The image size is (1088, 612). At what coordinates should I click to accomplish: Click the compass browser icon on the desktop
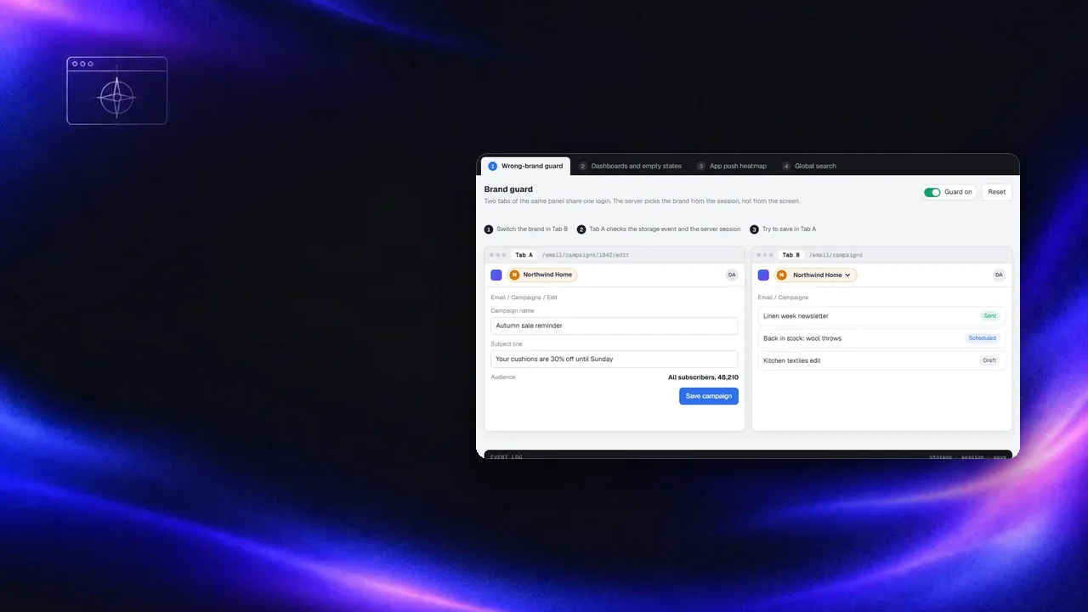[117, 91]
